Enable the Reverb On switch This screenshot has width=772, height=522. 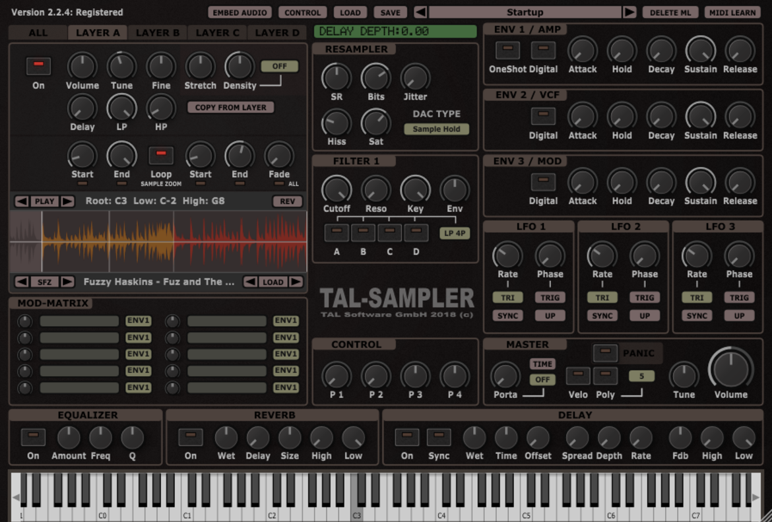click(191, 436)
